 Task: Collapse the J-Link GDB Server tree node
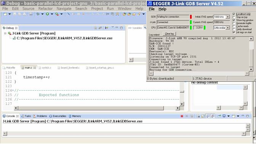[x=5, y=33]
